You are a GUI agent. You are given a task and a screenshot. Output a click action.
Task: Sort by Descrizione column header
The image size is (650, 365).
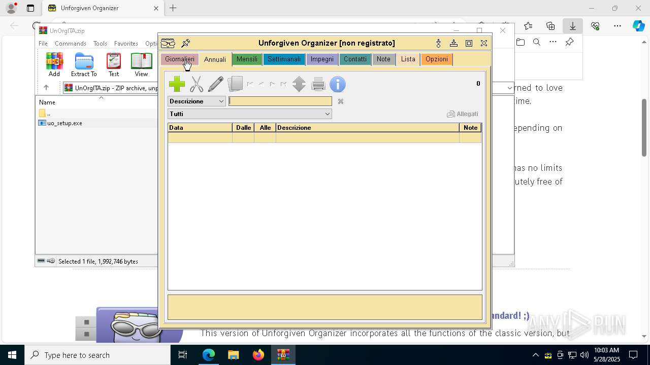click(368, 128)
